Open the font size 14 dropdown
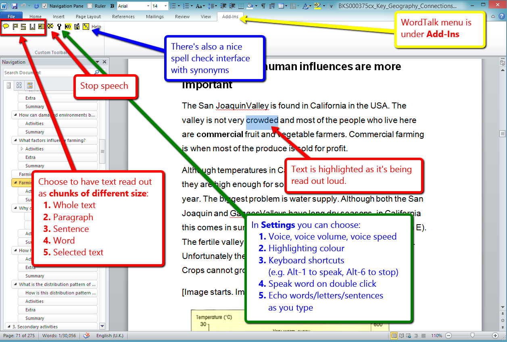Image resolution: width=507 pixels, height=342 pixels. pos(165,6)
